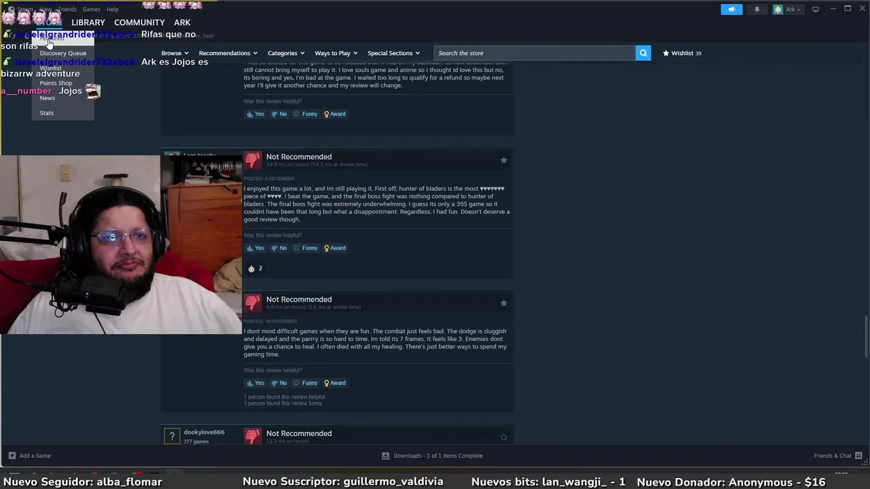Select Discovery Queue from the Store menu
The image size is (870, 489).
[63, 53]
